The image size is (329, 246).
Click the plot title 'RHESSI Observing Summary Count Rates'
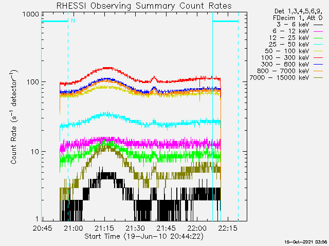click(x=144, y=6)
